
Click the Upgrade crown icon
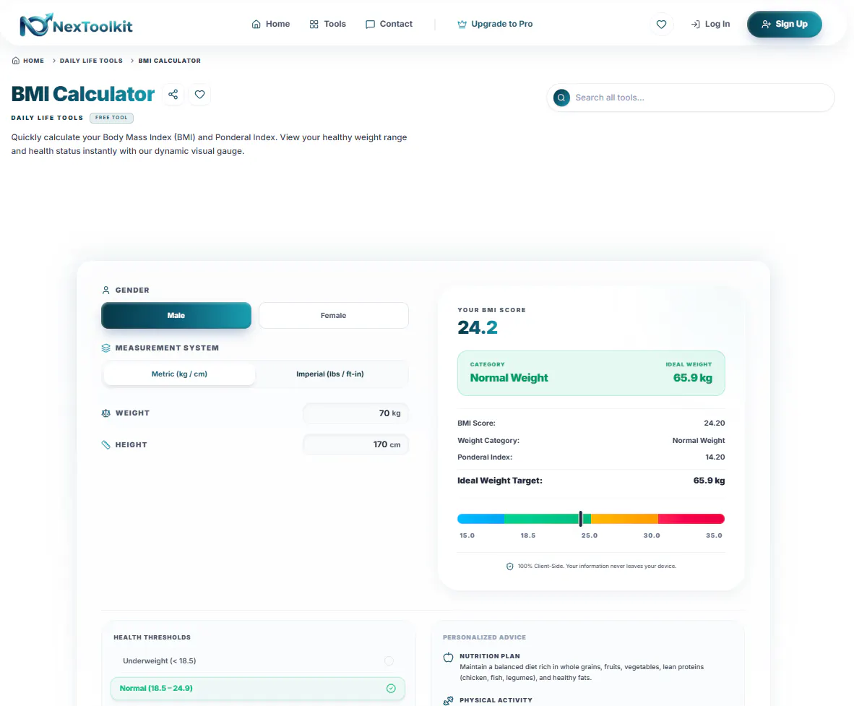point(462,24)
